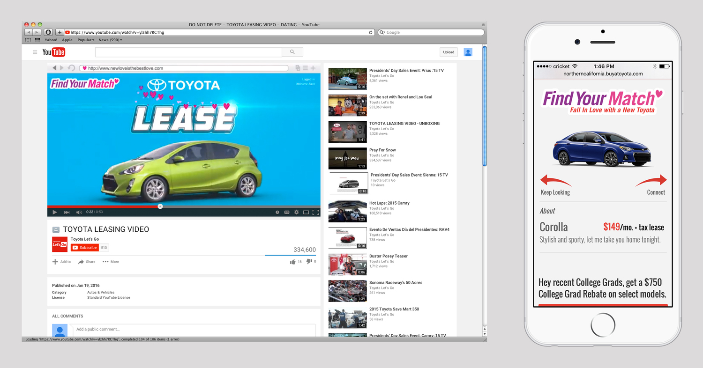Screen dimensions: 703x368
Task: Share the video via Share arrow
Action: click(81, 262)
